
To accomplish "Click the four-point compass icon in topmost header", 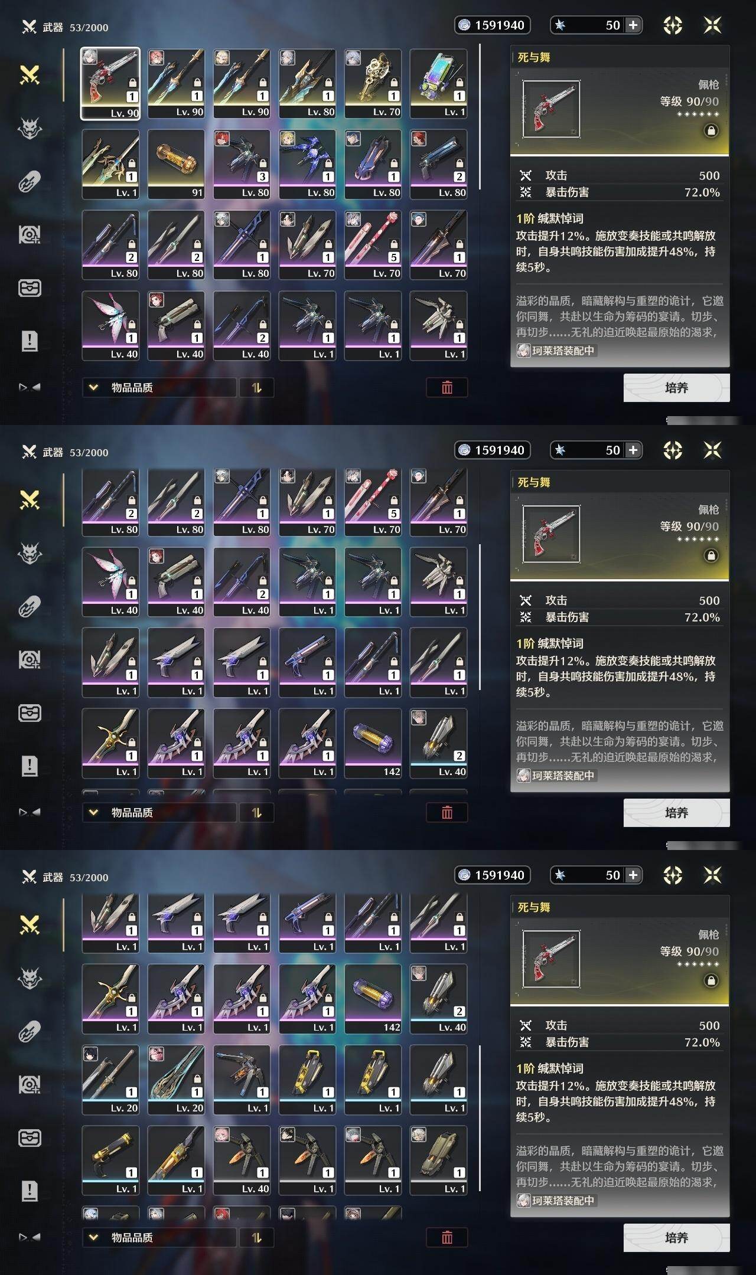I will click(x=673, y=25).
